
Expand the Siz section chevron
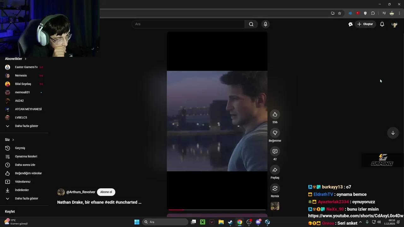pos(13,140)
